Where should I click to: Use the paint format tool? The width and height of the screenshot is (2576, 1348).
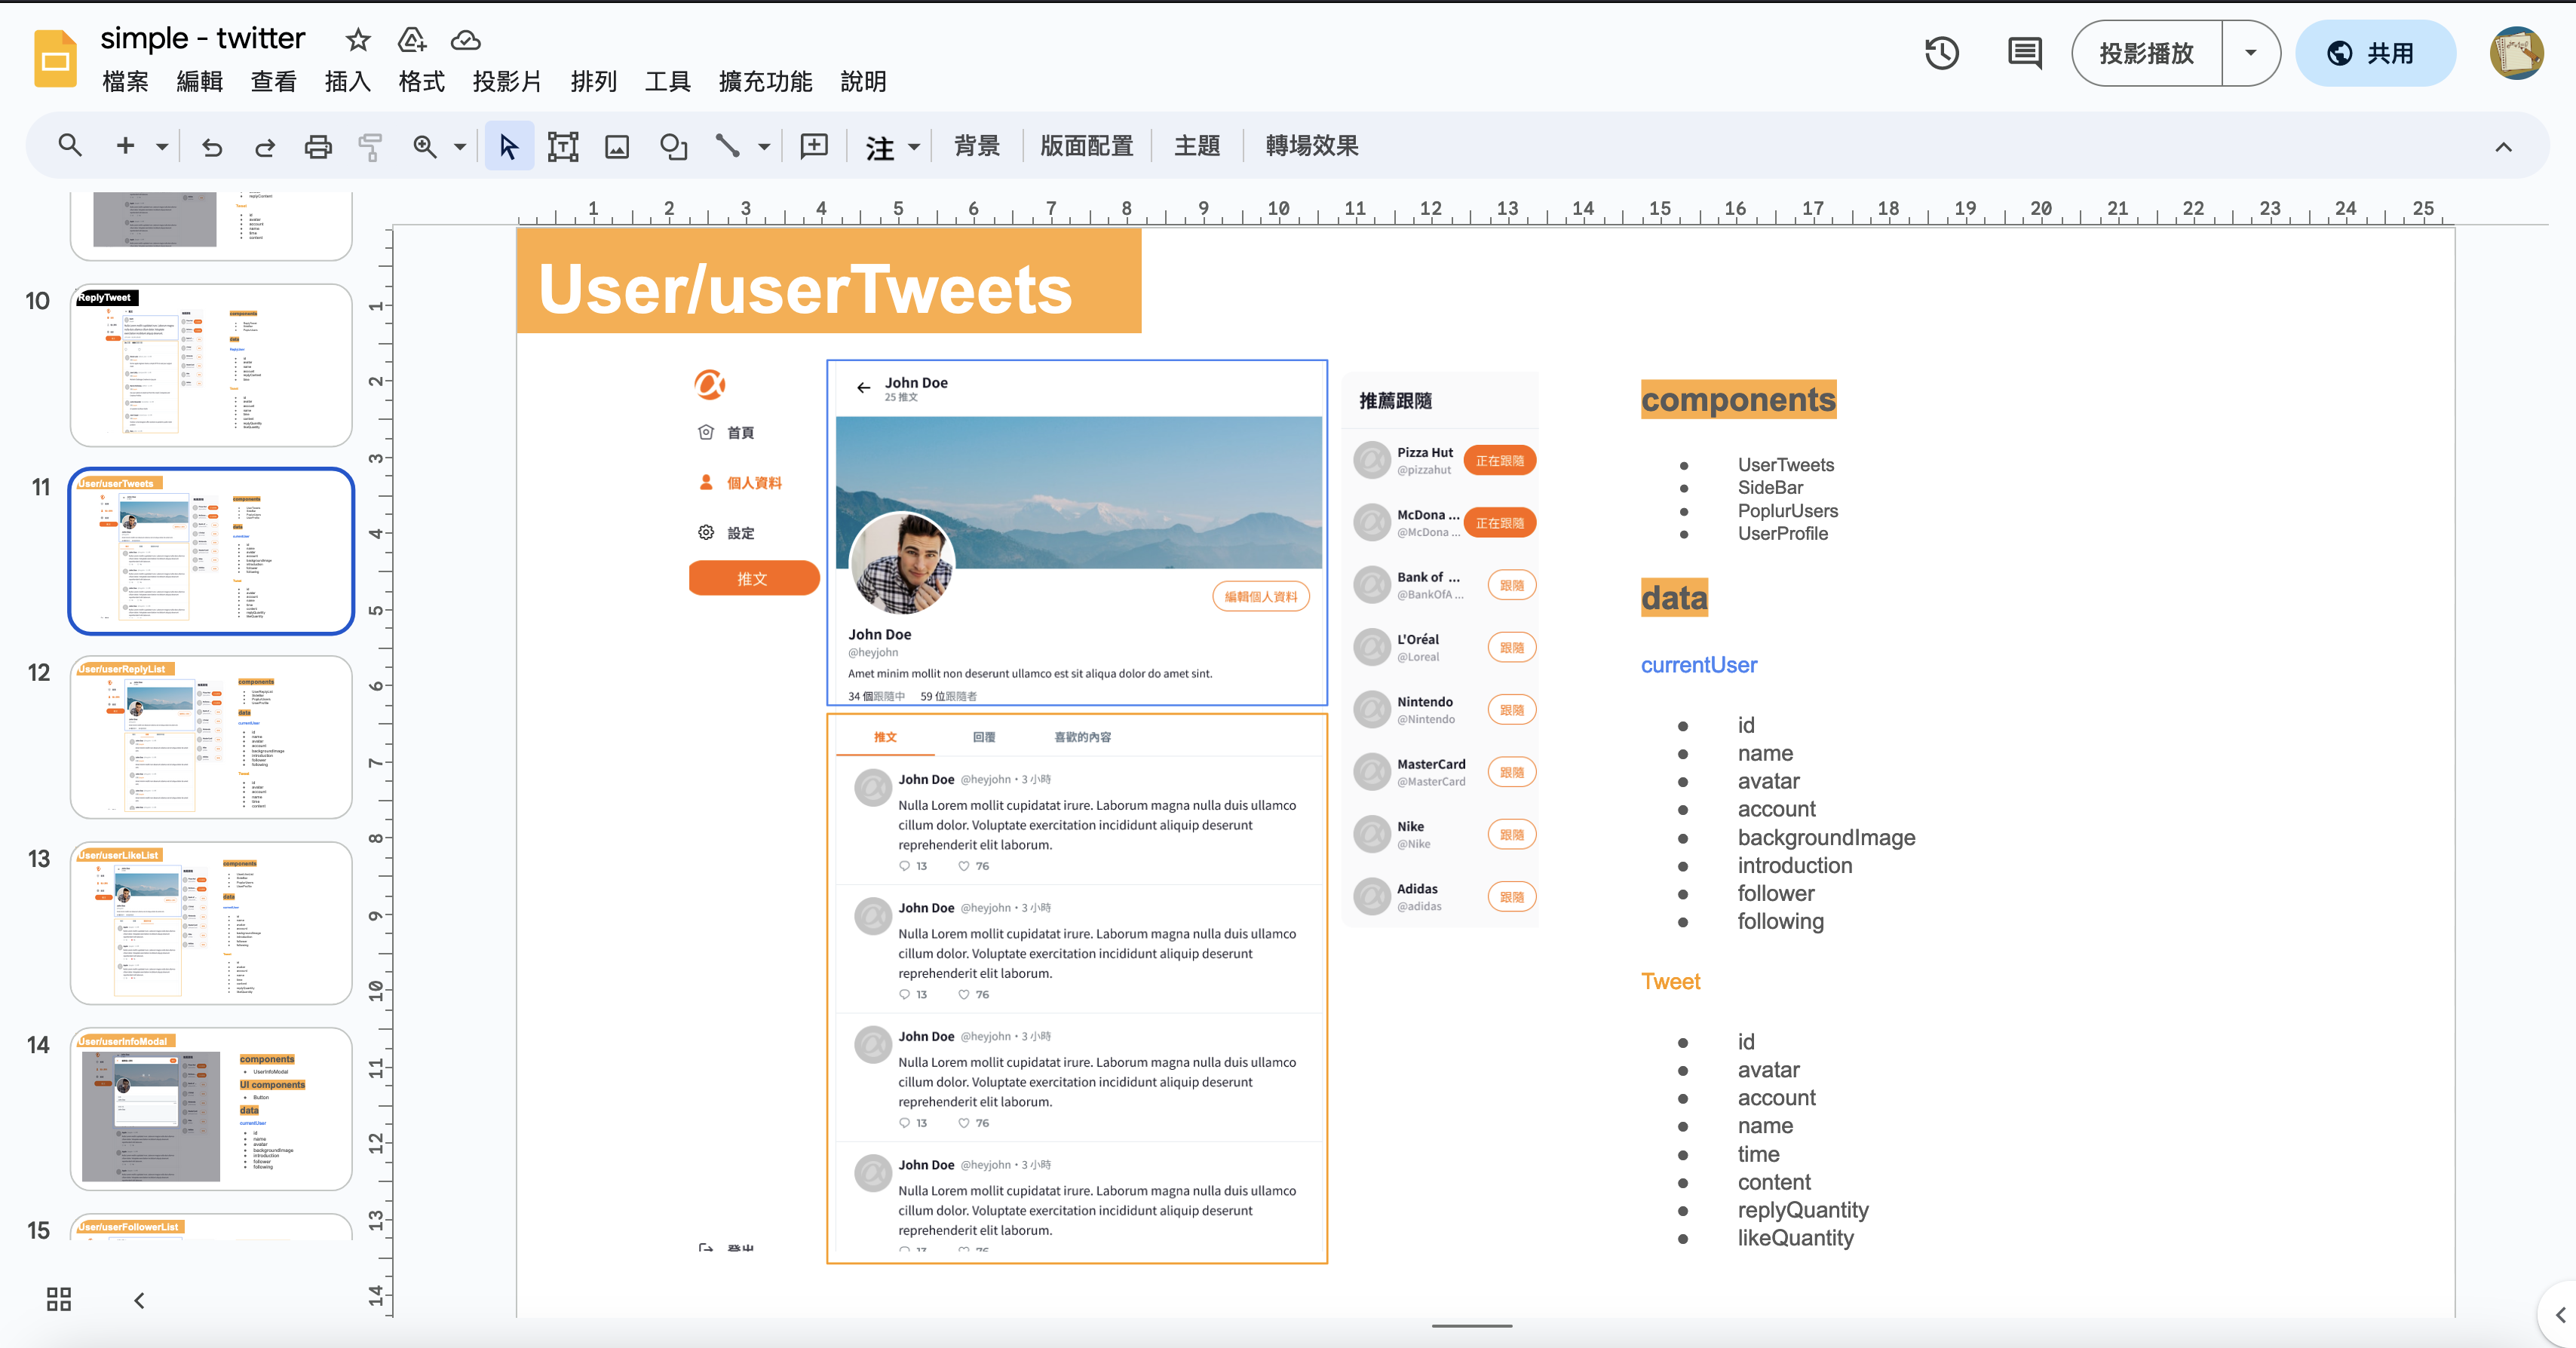point(370,145)
